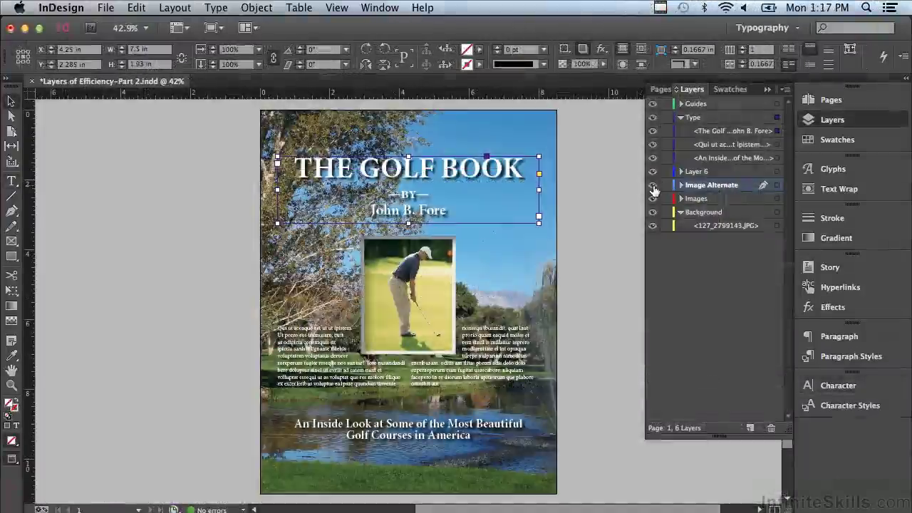This screenshot has width=912, height=513.
Task: Toggle visibility of Images layer
Action: (653, 199)
